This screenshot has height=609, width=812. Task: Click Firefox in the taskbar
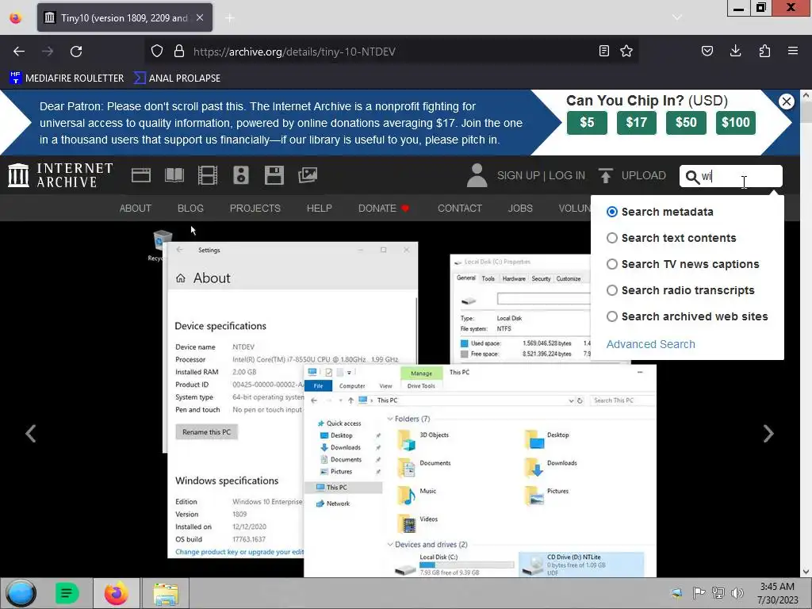click(x=116, y=593)
